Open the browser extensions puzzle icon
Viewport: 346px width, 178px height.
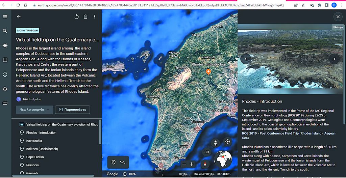coord(319,5)
